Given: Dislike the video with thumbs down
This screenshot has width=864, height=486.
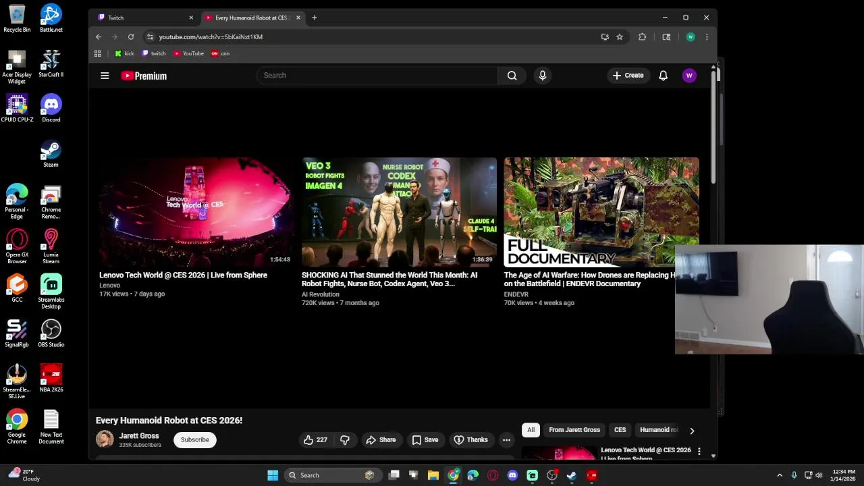Looking at the screenshot, I should [345, 440].
